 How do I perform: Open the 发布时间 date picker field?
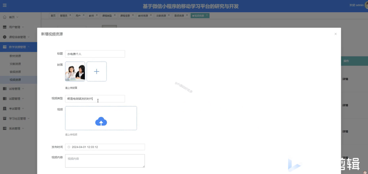(x=105, y=147)
